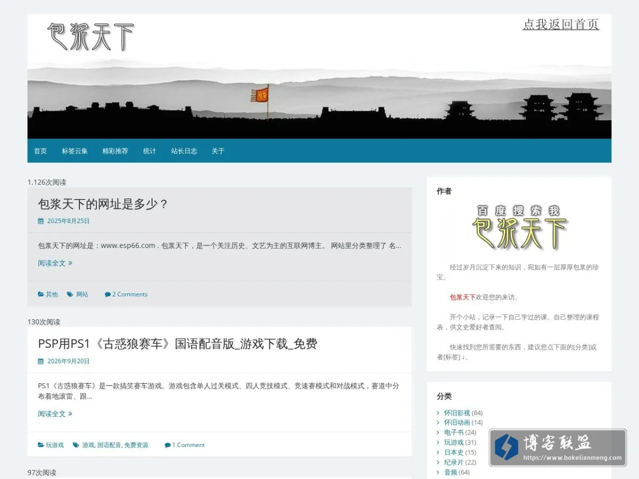
Task: Click 阅读全文 under the 古惑狼赛车 post
Action: point(55,414)
